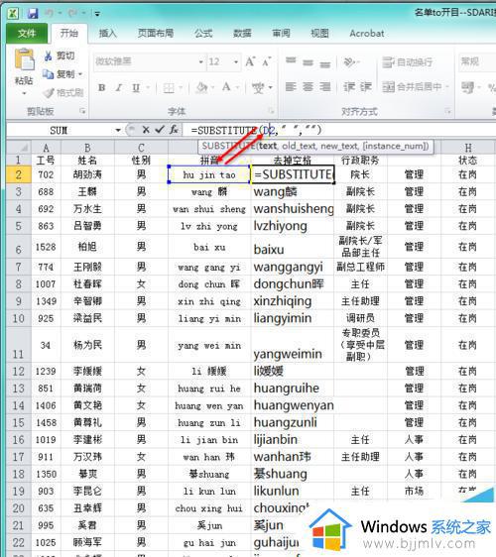
Task: Open the Name Box dropdown arrow
Action: click(118, 131)
